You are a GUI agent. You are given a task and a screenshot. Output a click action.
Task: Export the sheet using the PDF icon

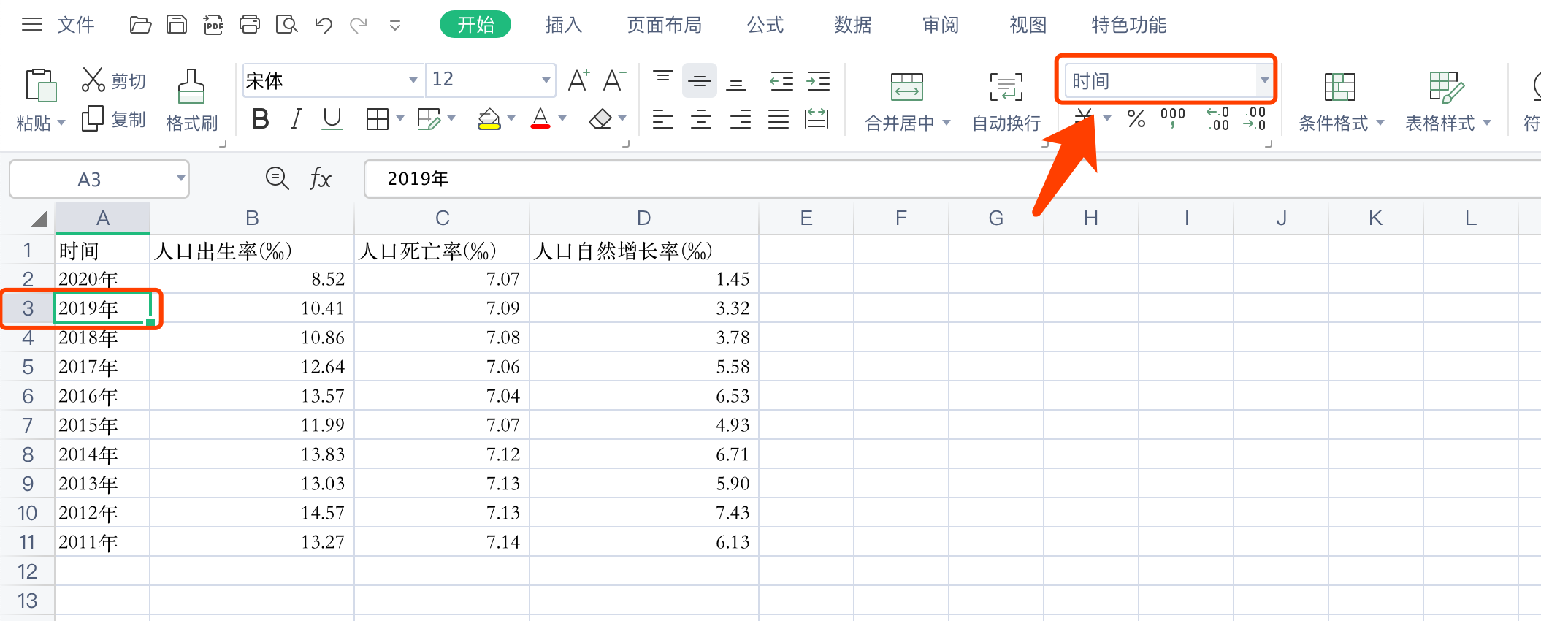[213, 26]
